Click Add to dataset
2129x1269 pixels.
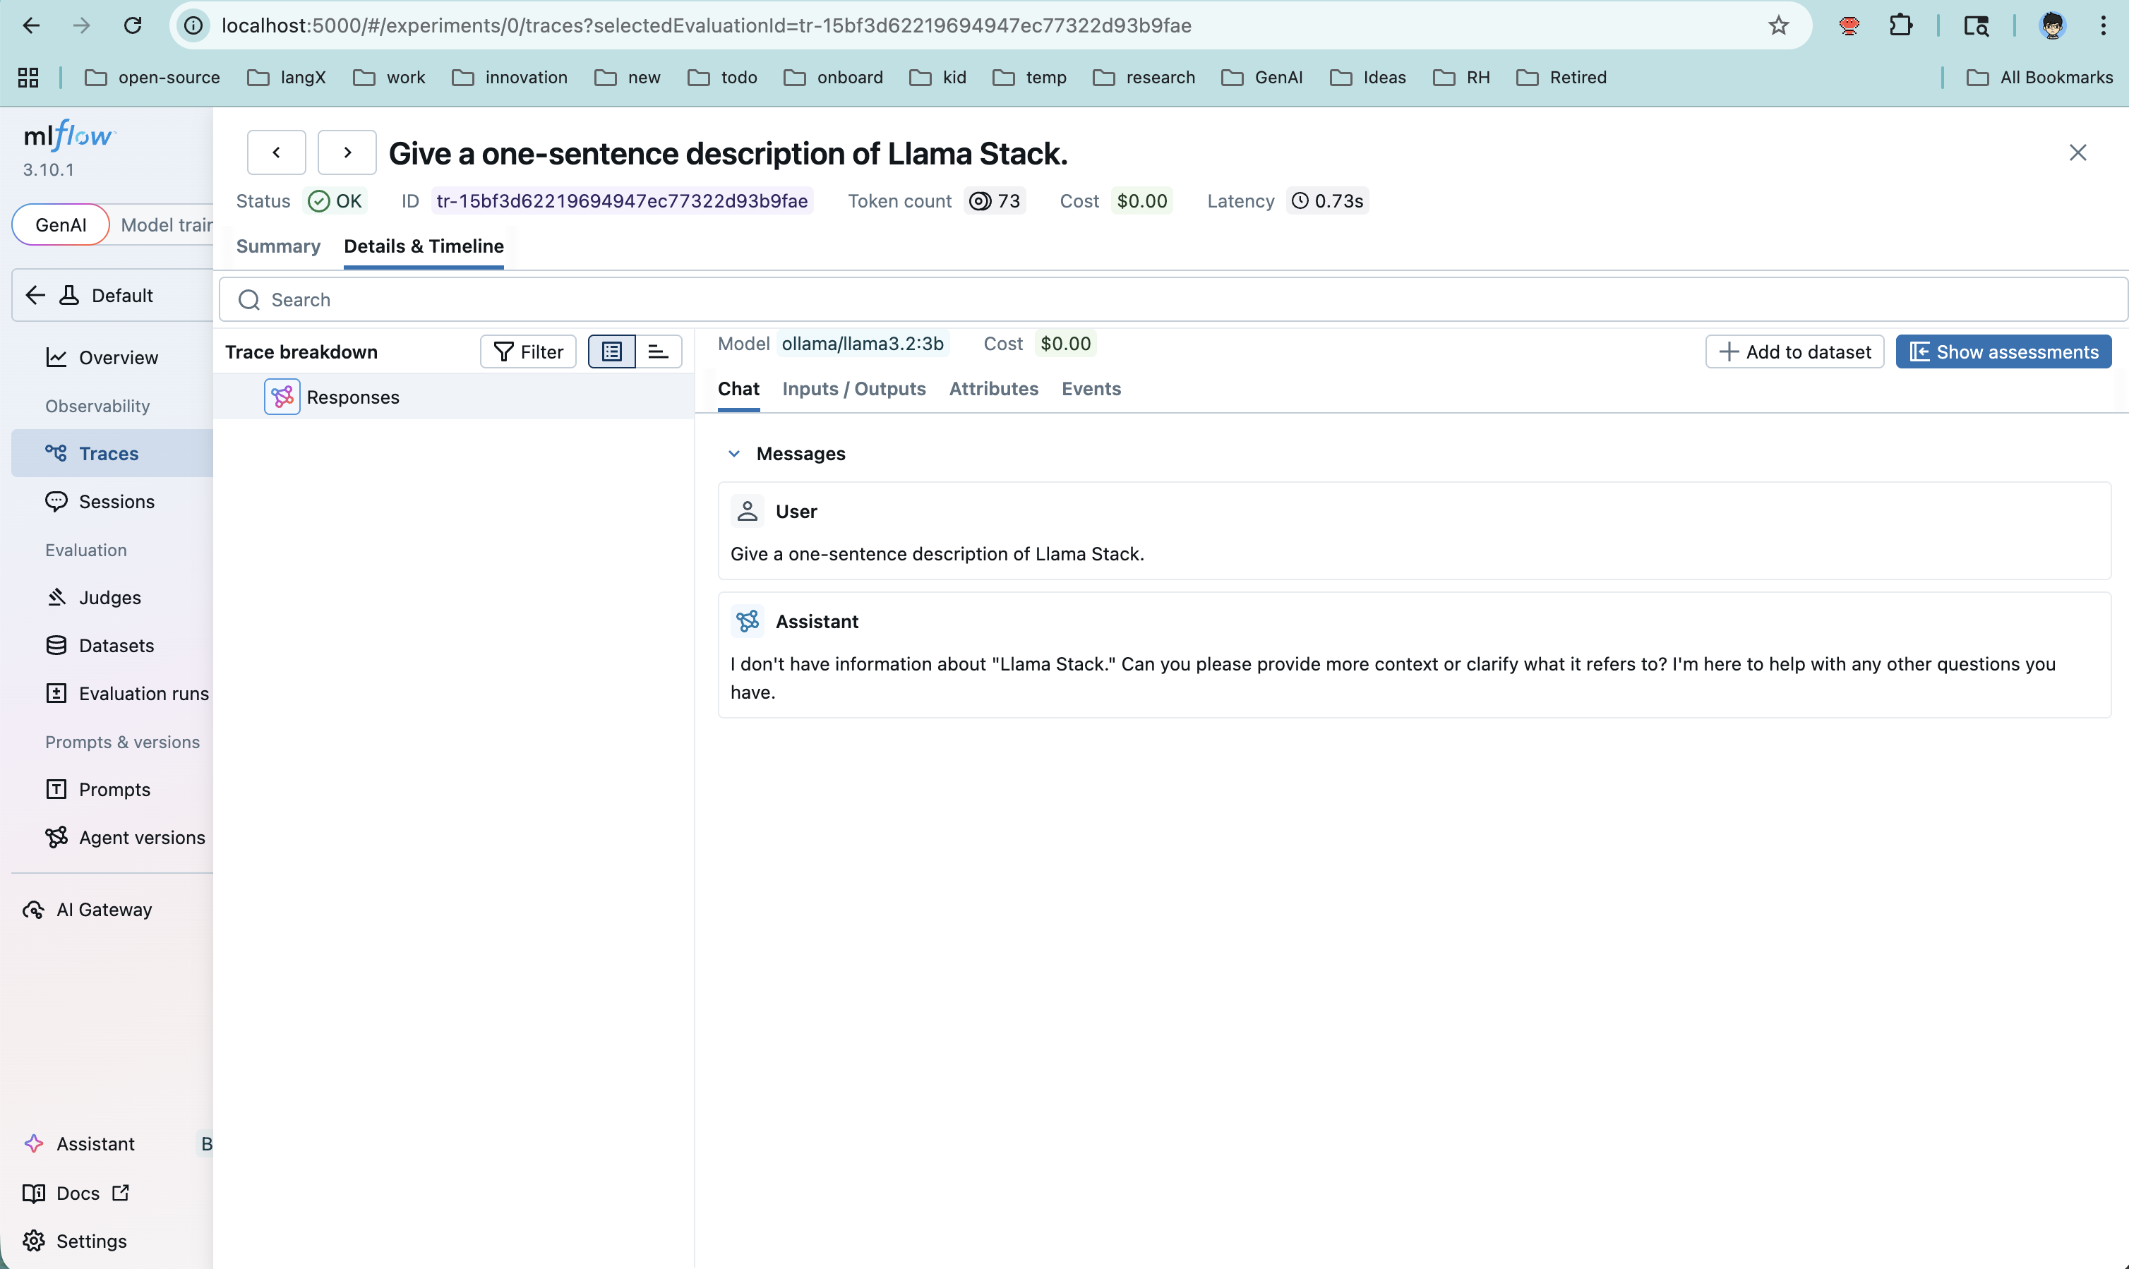click(1794, 351)
